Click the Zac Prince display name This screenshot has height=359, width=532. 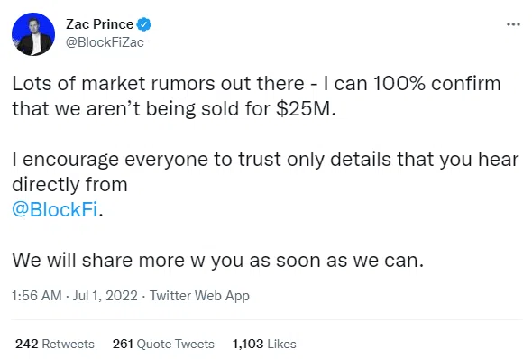99,24
